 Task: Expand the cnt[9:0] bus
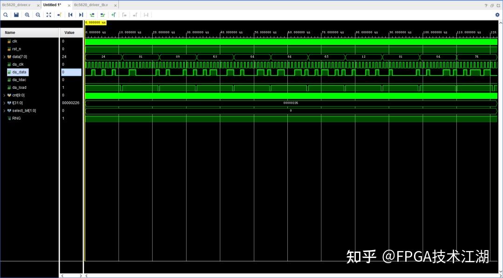pyautogui.click(x=4, y=95)
